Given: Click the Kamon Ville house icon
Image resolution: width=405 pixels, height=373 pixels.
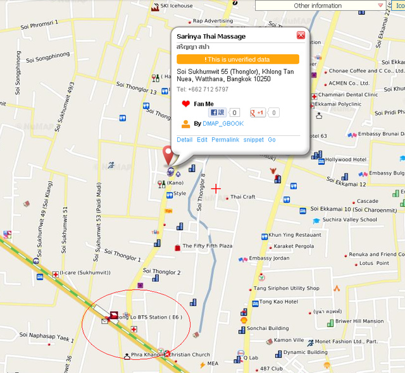Looking at the screenshot, I should [x=269, y=341].
